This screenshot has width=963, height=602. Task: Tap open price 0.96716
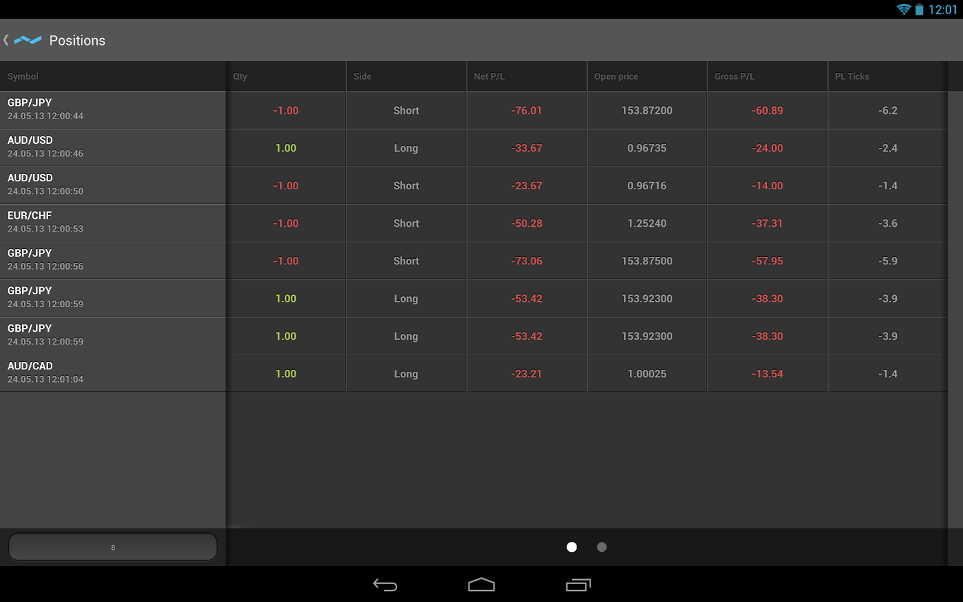pos(647,185)
